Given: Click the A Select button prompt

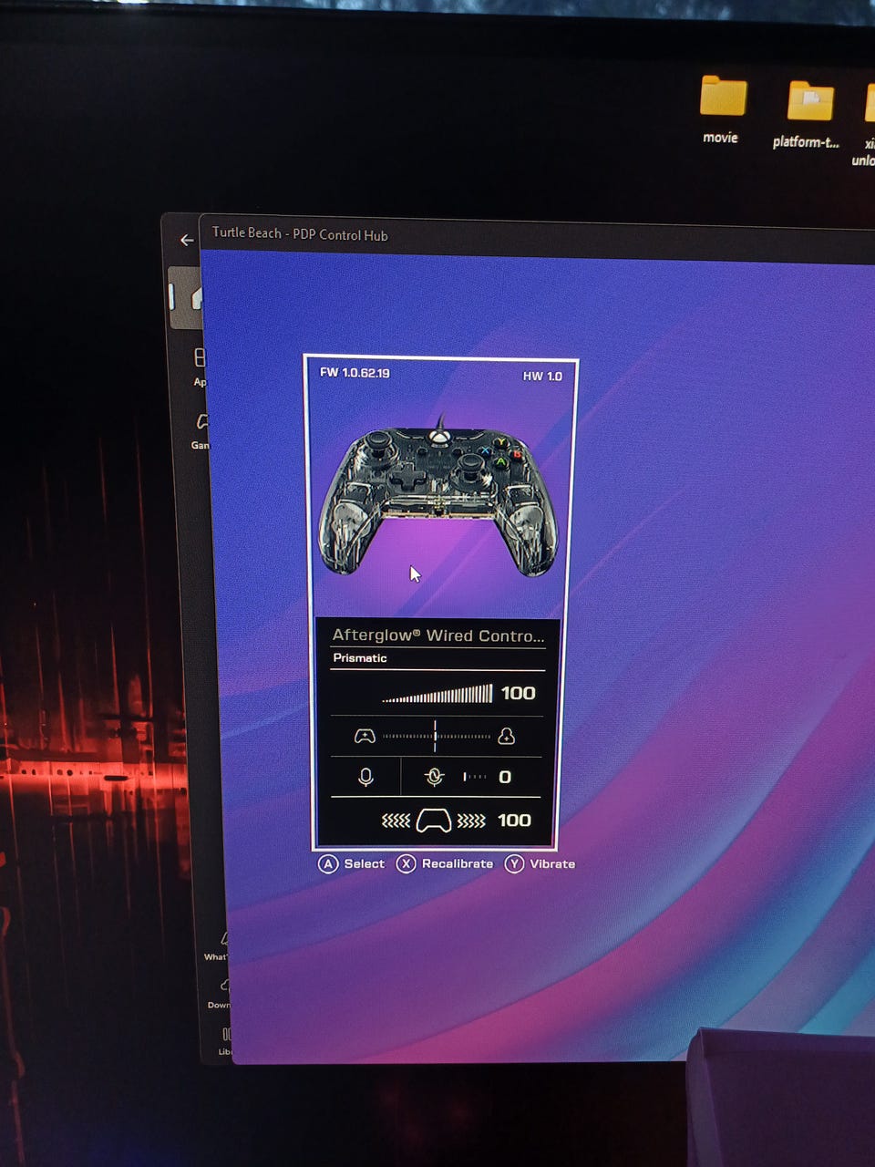Looking at the screenshot, I should point(351,863).
